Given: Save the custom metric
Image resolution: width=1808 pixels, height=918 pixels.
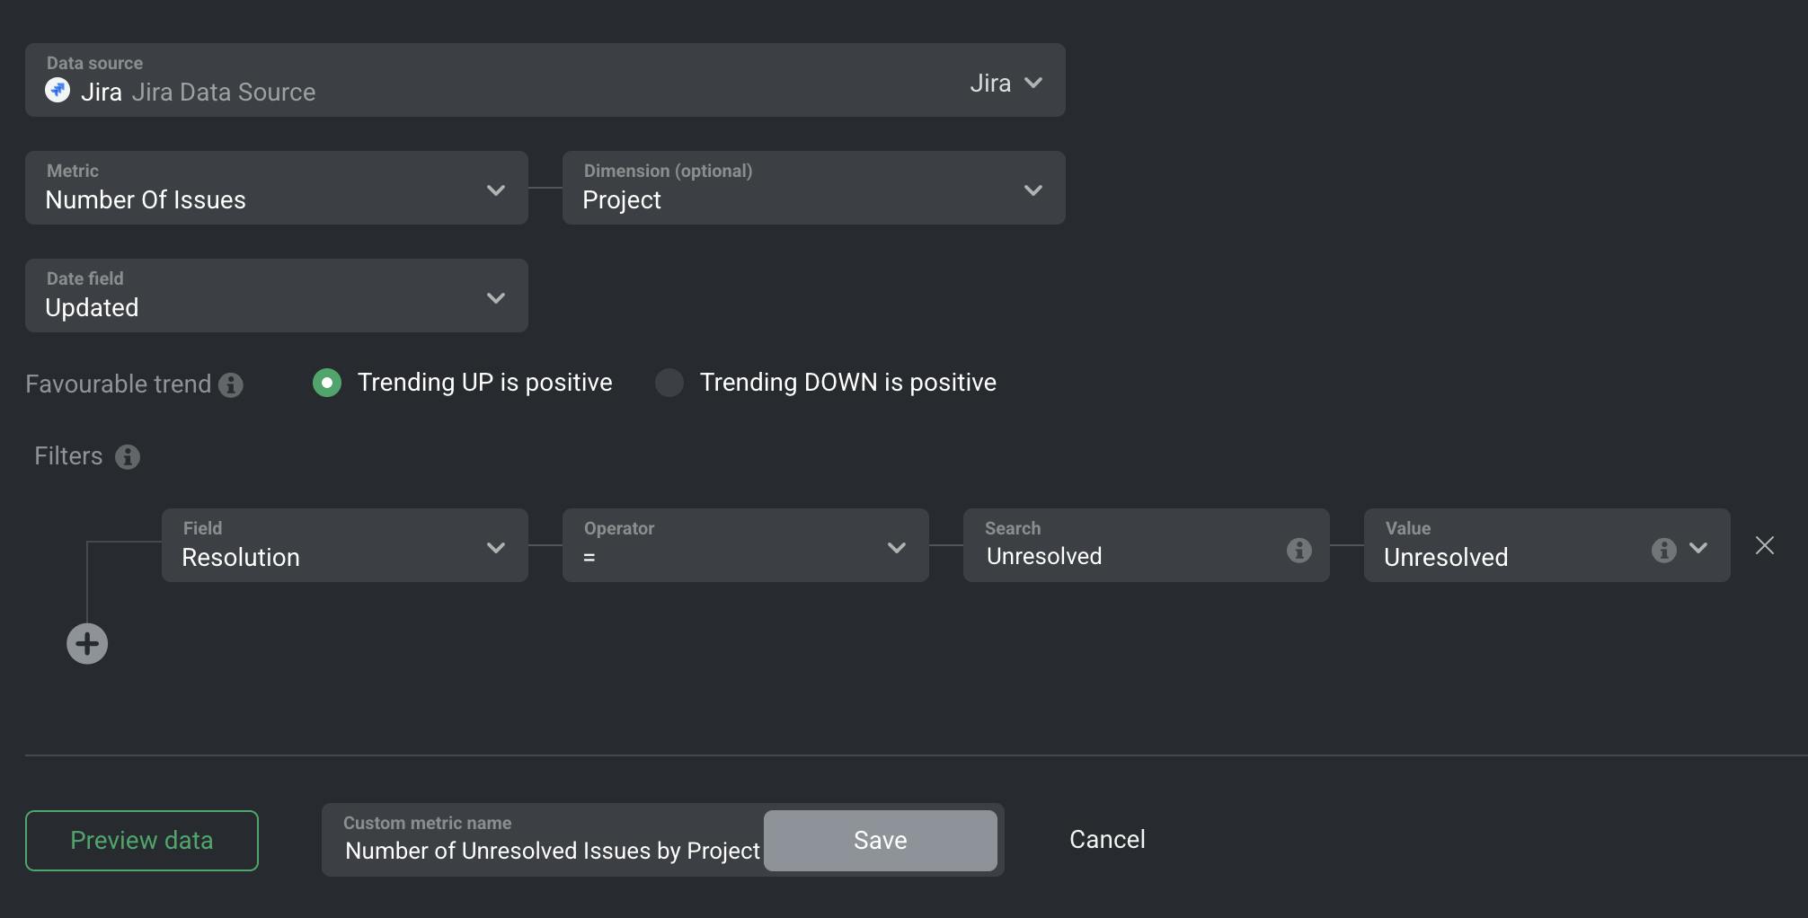Looking at the screenshot, I should point(880,841).
